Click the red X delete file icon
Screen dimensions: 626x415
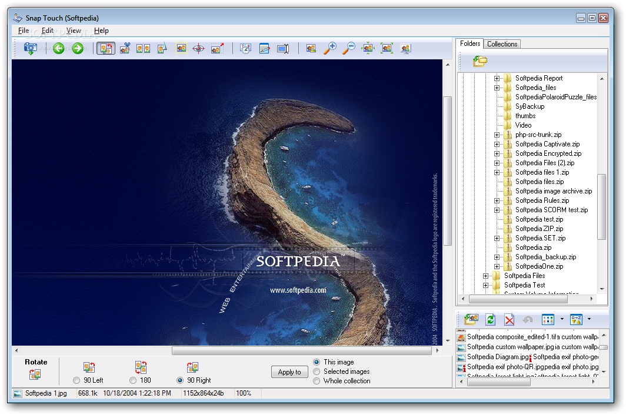510,320
